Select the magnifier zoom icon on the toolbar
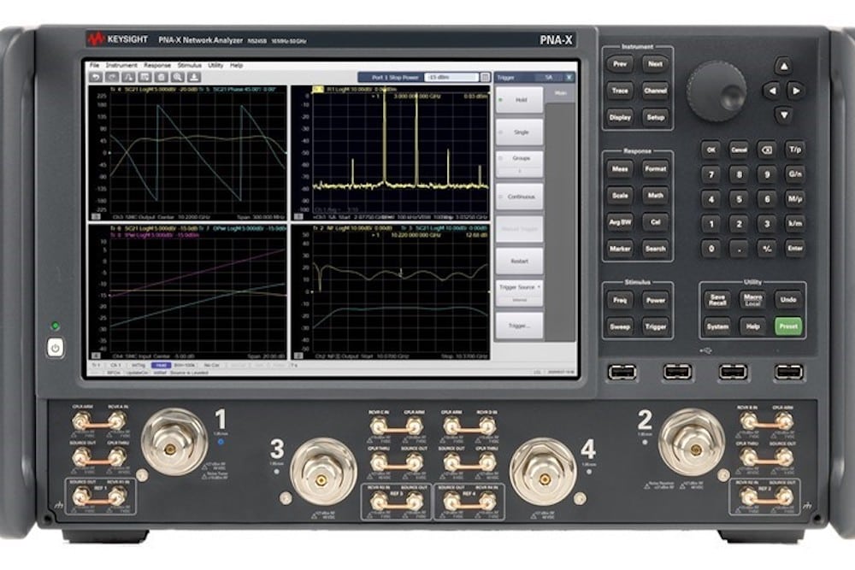Screen dimensions: 855x570 [x=178, y=77]
